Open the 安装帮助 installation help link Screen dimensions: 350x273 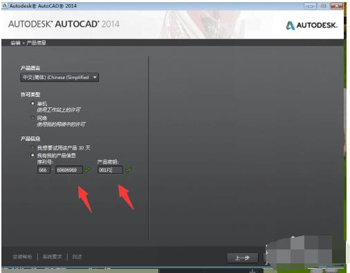(22, 257)
